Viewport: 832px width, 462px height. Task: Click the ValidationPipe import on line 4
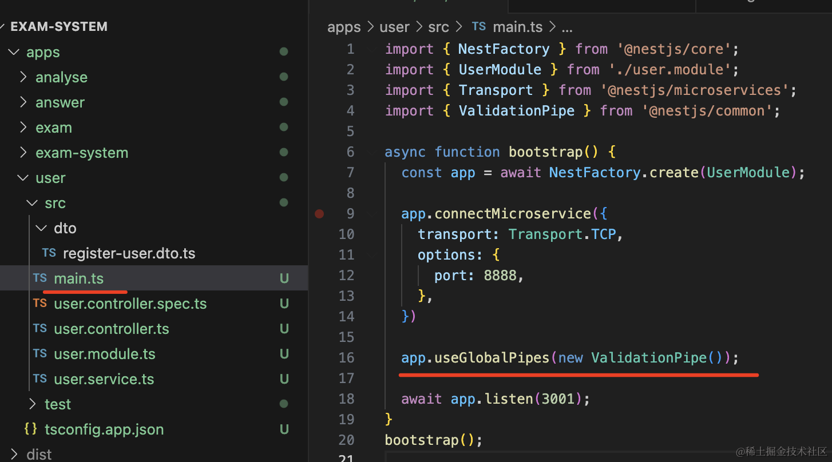point(516,111)
